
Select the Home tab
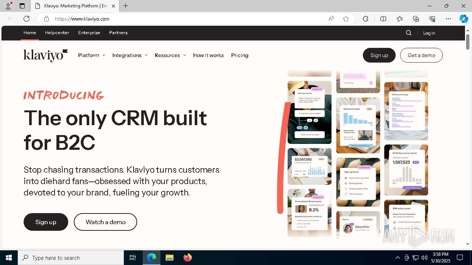[x=30, y=33]
